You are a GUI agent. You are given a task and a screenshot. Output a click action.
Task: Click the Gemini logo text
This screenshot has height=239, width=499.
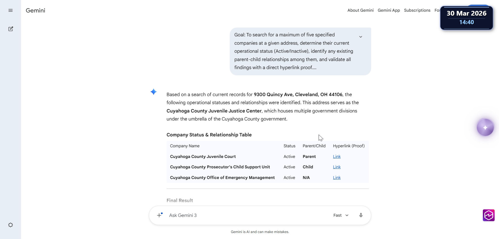35,10
